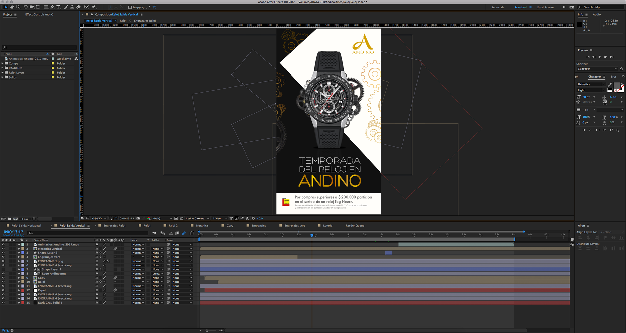This screenshot has width=626, height=333.
Task: Hide Papel layer in timeline
Action: click(x=3, y=290)
